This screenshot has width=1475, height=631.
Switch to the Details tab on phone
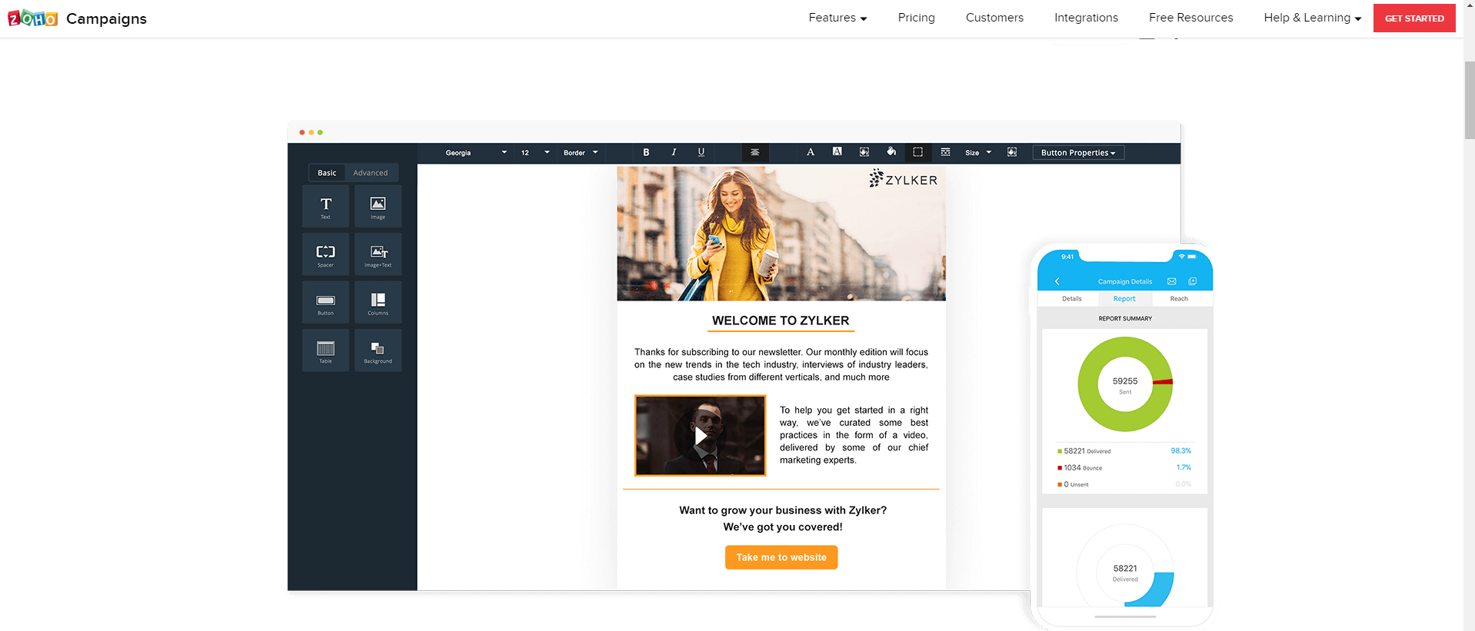click(x=1072, y=299)
